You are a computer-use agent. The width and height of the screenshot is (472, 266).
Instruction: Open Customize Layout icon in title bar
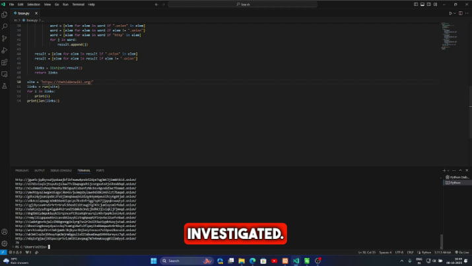click(x=435, y=4)
